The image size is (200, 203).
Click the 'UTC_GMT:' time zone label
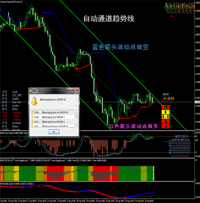point(17,95)
